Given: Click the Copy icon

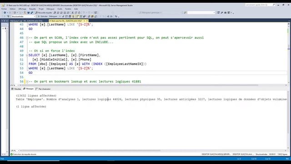Looking at the screenshot, I should (x=76, y=13).
